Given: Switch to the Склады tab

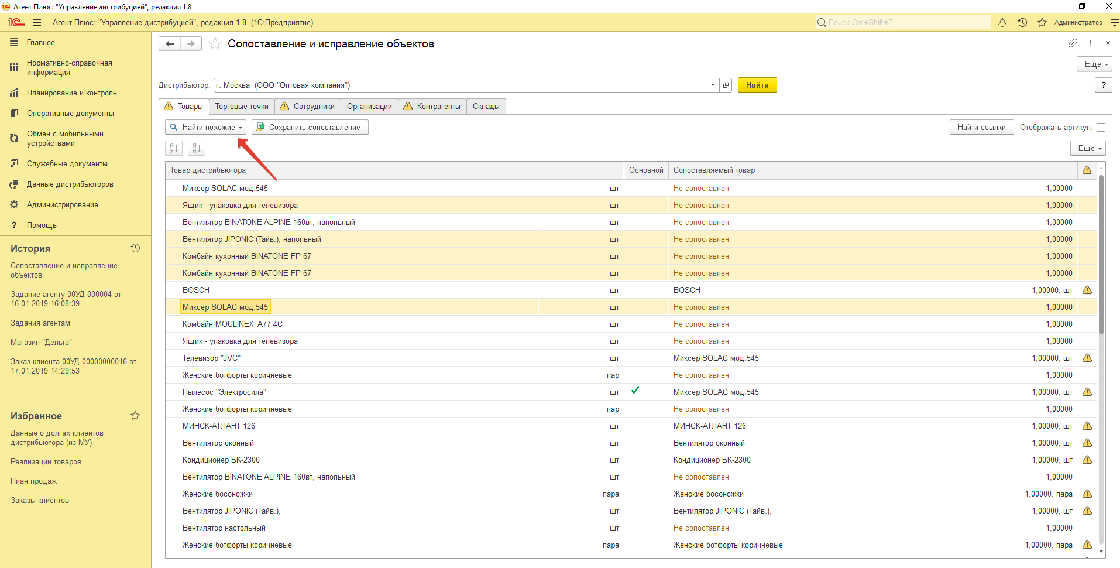Looking at the screenshot, I should point(486,106).
